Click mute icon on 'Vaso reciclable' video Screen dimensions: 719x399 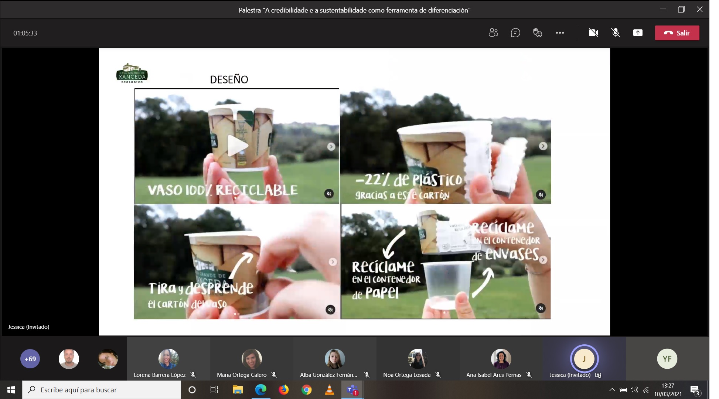329,194
